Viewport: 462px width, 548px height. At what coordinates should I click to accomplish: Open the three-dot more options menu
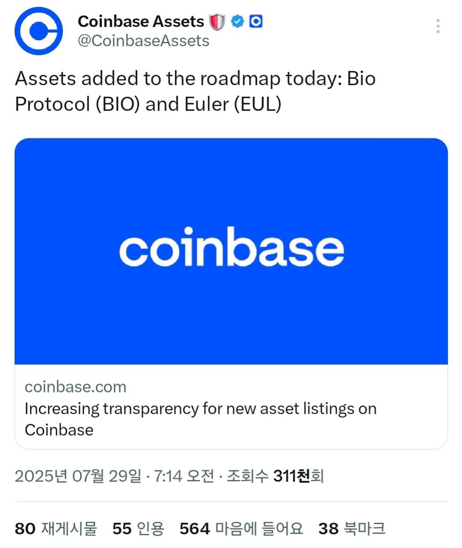coord(438,27)
